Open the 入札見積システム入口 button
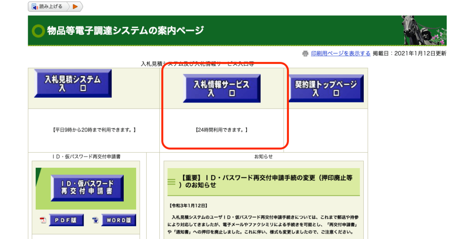 pos(73,84)
